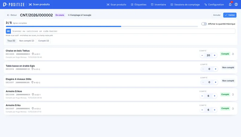Click the Annuler button
The image size is (241, 137).
click(x=217, y=15)
